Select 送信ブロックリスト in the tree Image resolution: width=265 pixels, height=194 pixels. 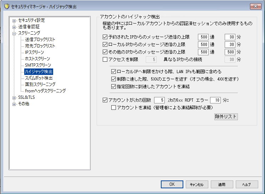coord(40,40)
